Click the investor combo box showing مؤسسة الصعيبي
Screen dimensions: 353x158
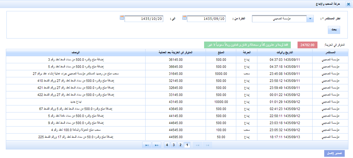coord(279,19)
